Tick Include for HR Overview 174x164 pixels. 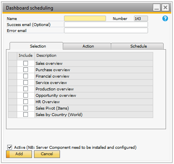[26, 102]
